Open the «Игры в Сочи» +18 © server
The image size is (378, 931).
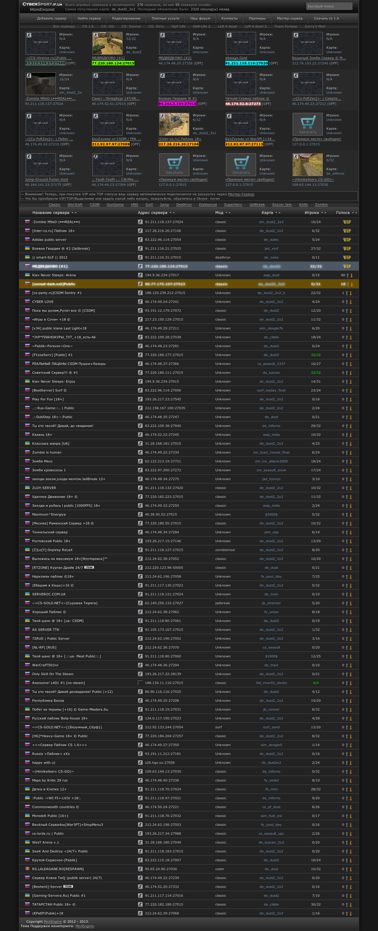pyautogui.click(x=51, y=319)
